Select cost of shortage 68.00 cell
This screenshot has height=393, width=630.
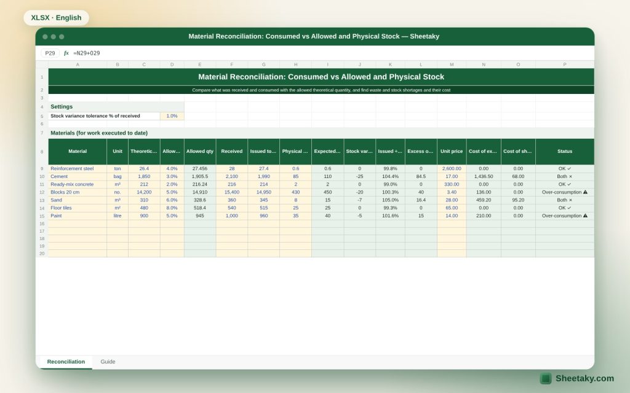518,176
